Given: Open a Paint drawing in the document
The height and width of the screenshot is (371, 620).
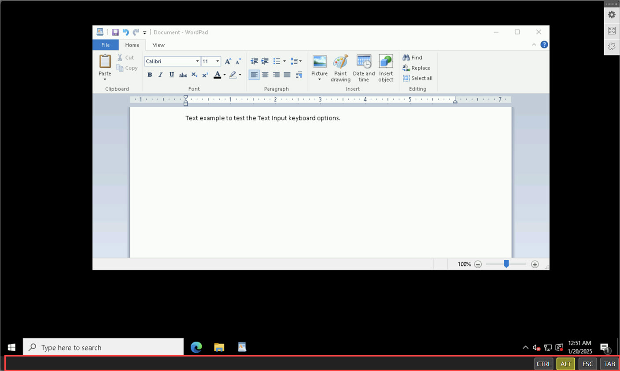Looking at the screenshot, I should pos(340,67).
